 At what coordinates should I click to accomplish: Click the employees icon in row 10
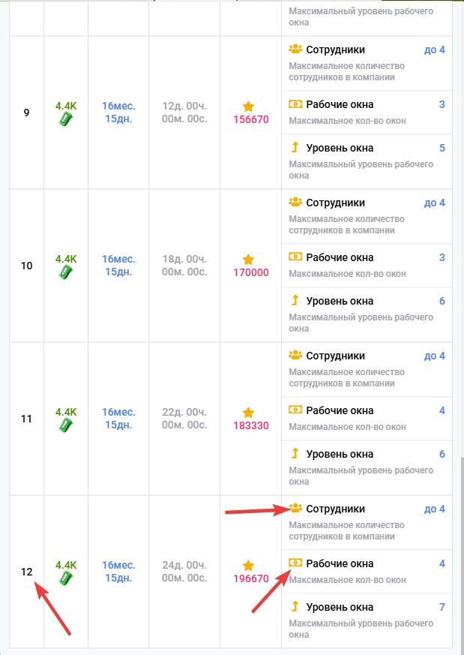[295, 202]
